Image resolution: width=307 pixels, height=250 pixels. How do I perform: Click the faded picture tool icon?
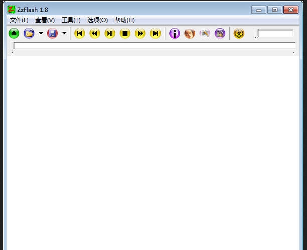tap(205, 33)
